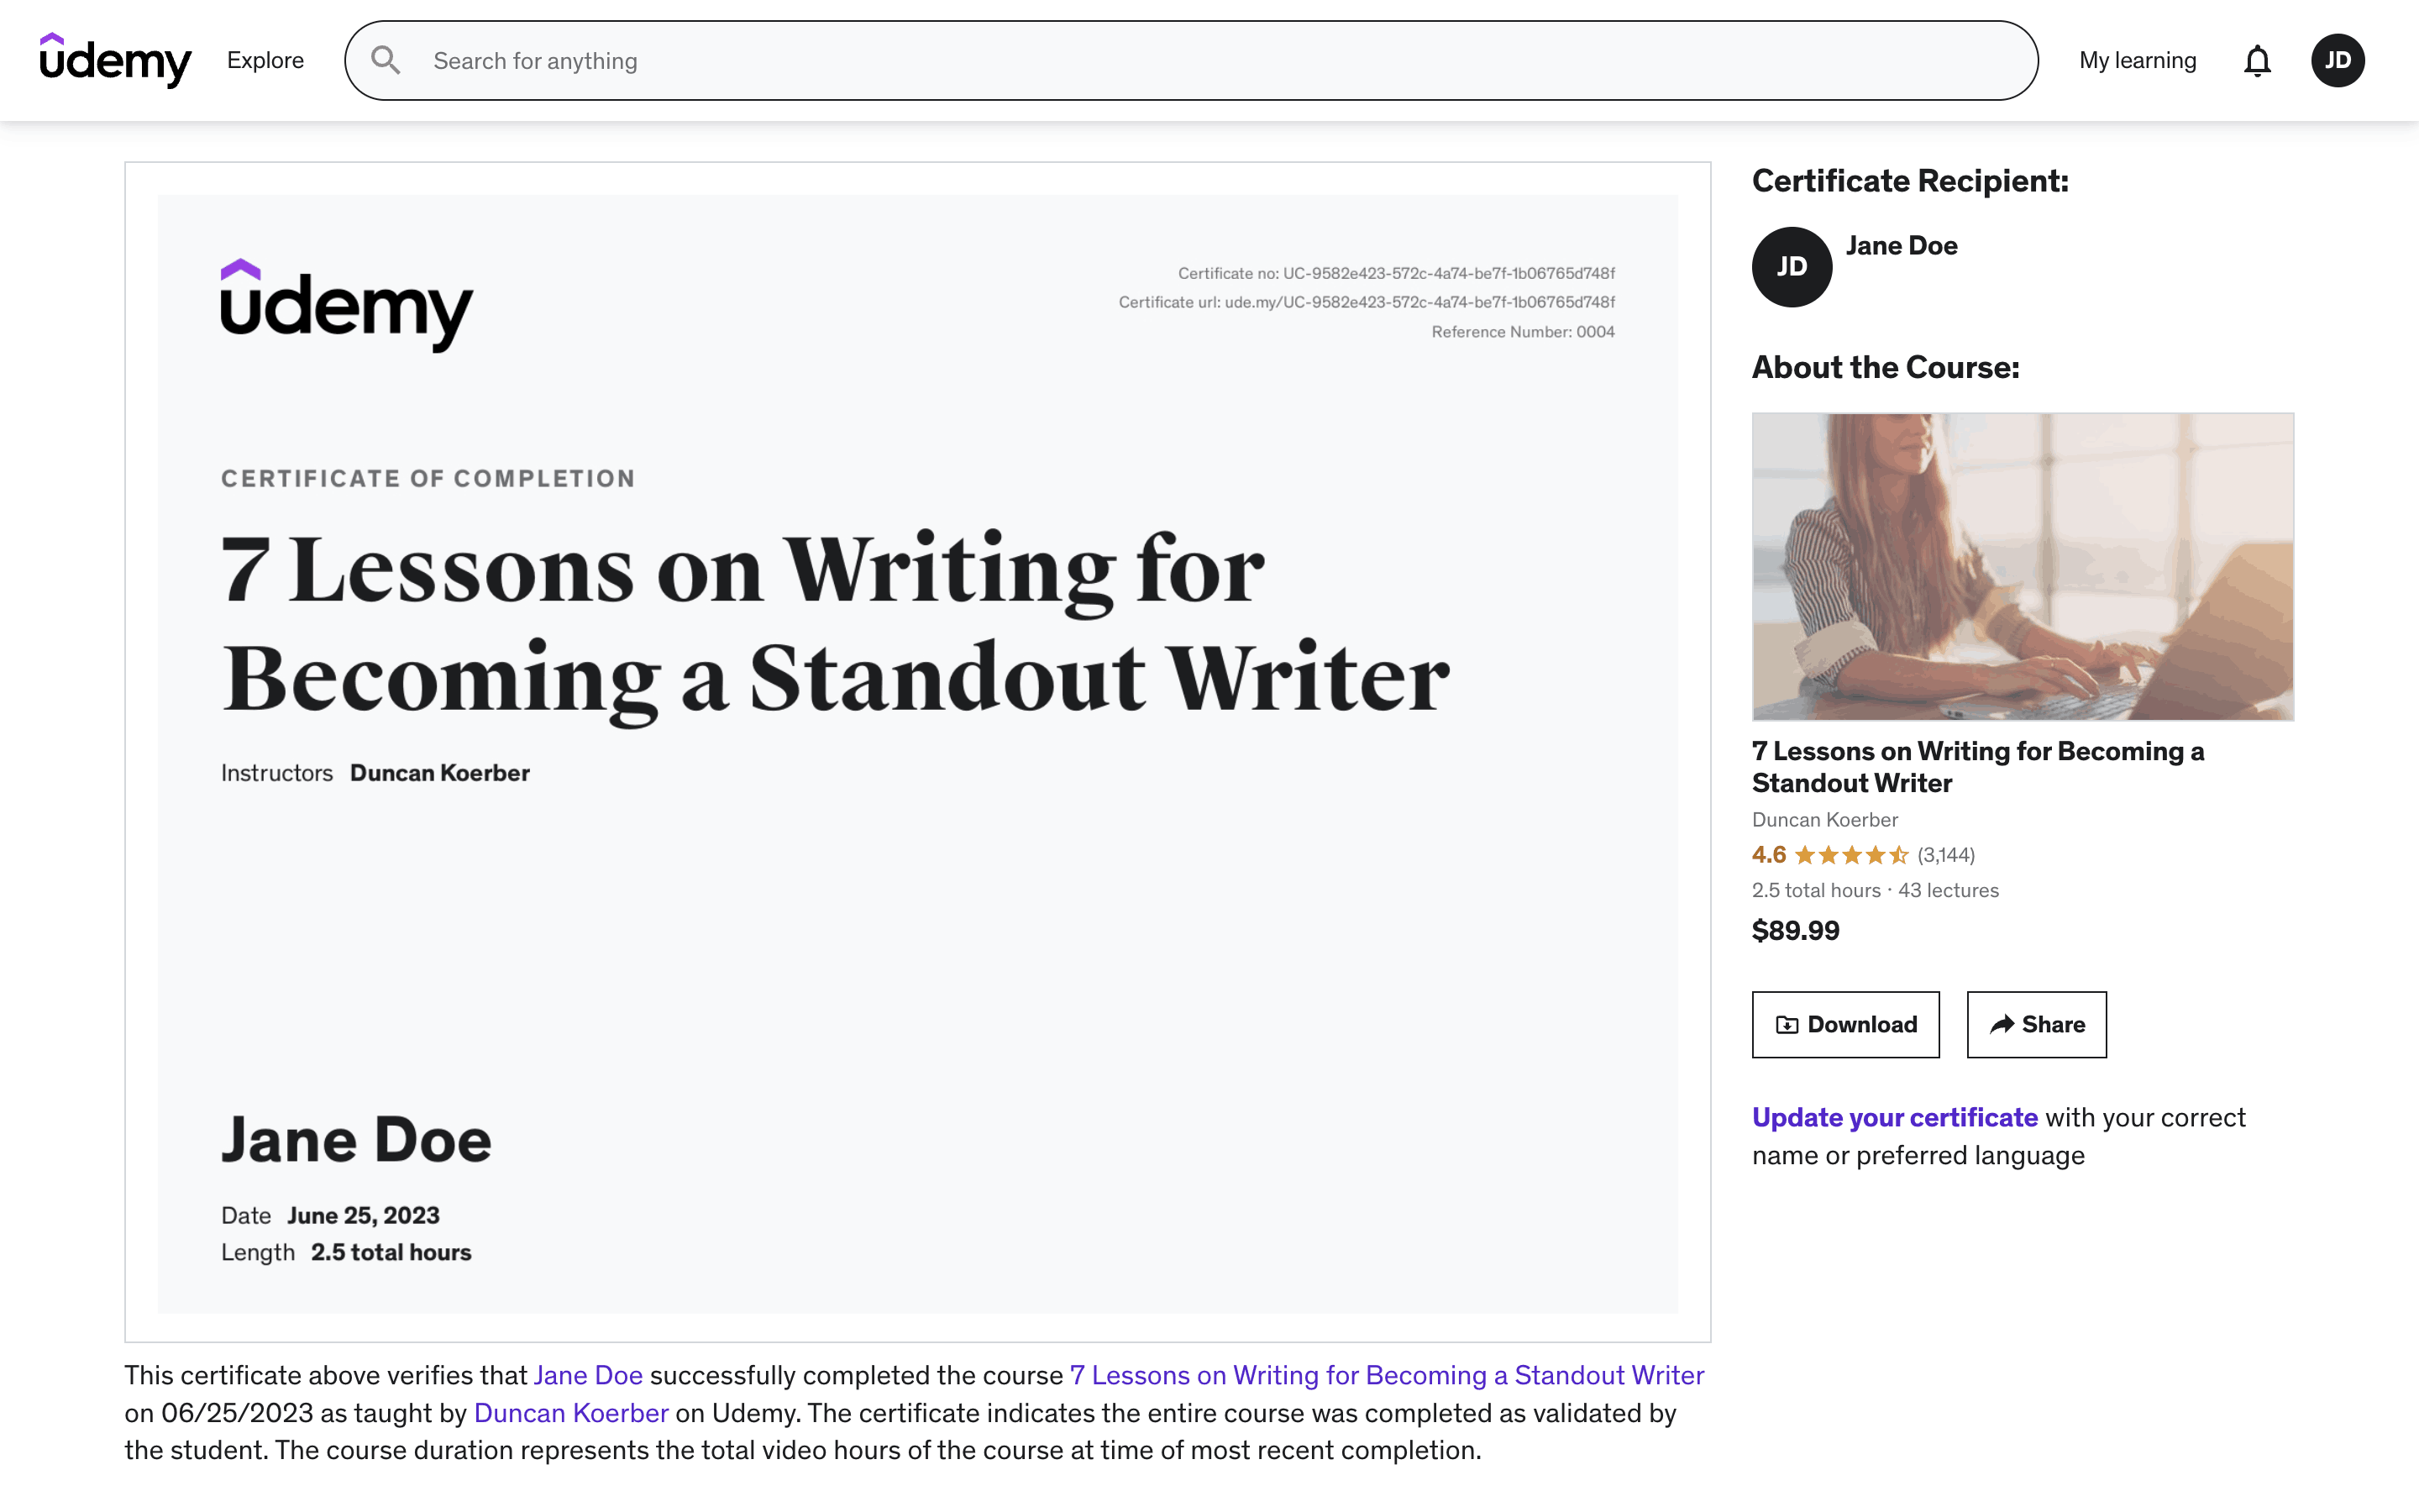Open course link in verification text
Screen dimensions: 2419x1512
[x=1387, y=1375]
